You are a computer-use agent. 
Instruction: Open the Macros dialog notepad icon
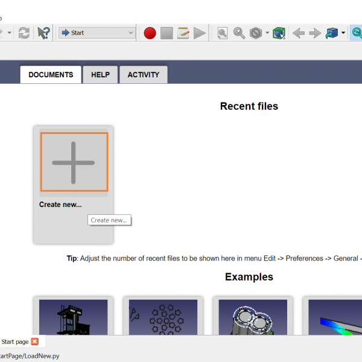pyautogui.click(x=183, y=33)
